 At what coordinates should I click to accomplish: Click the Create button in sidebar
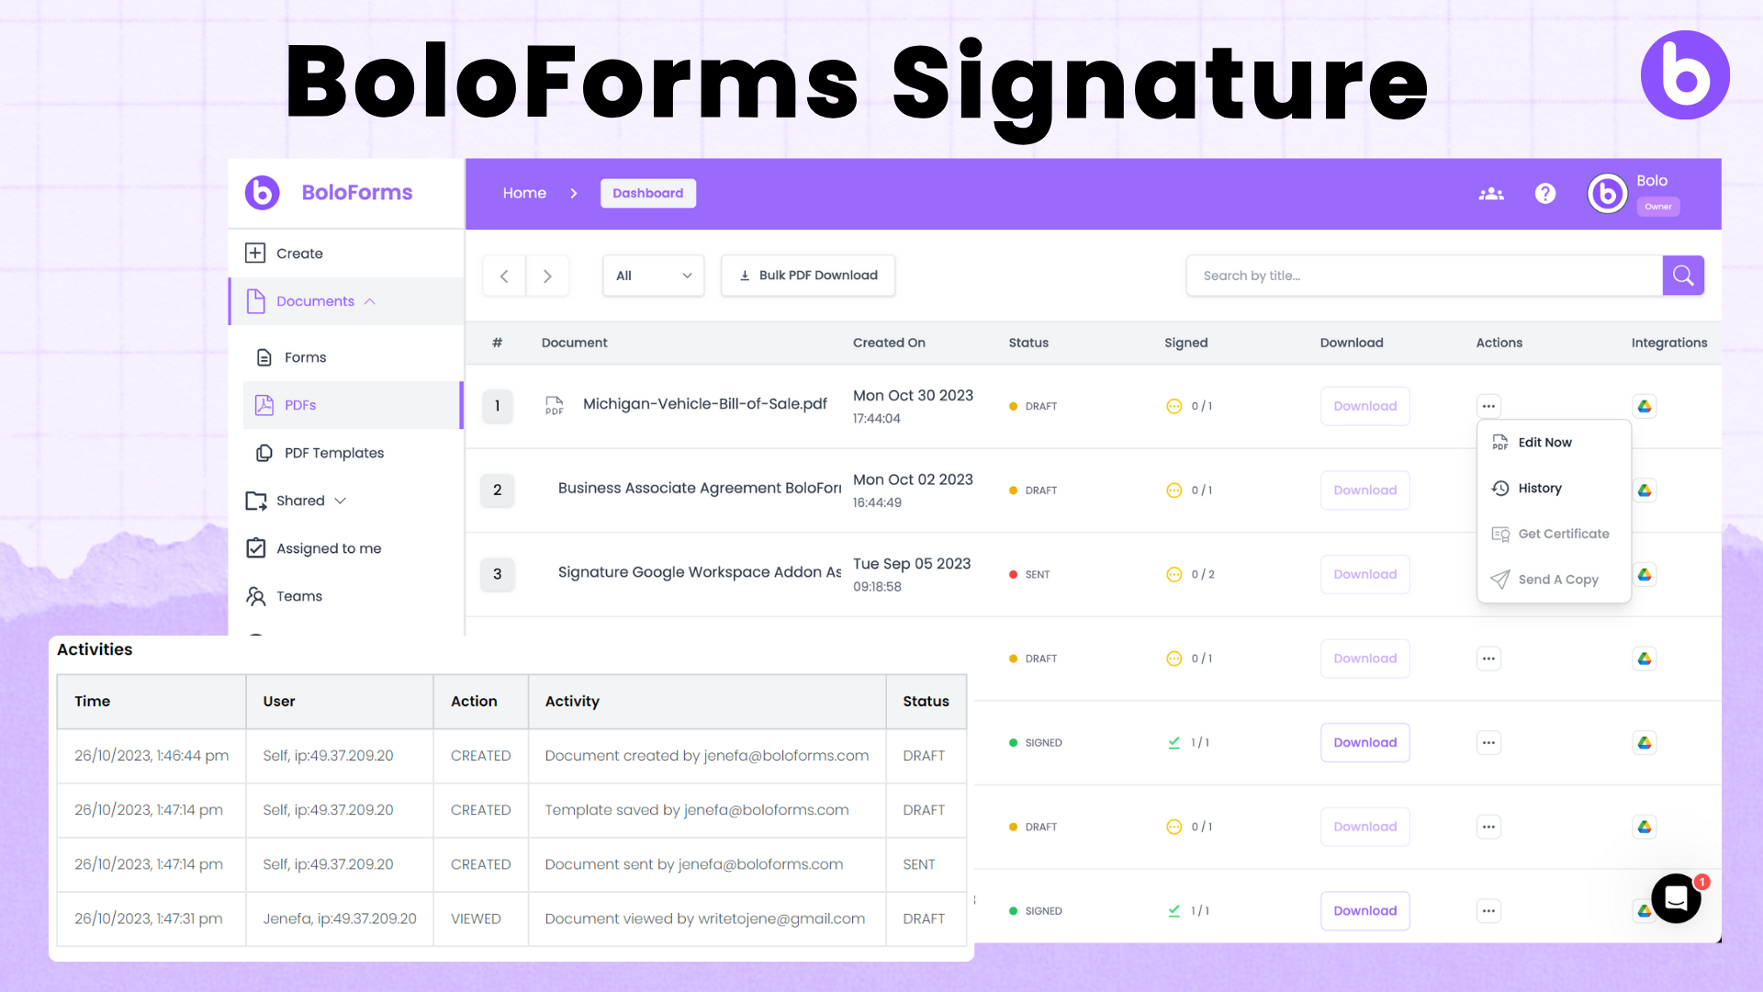point(300,252)
